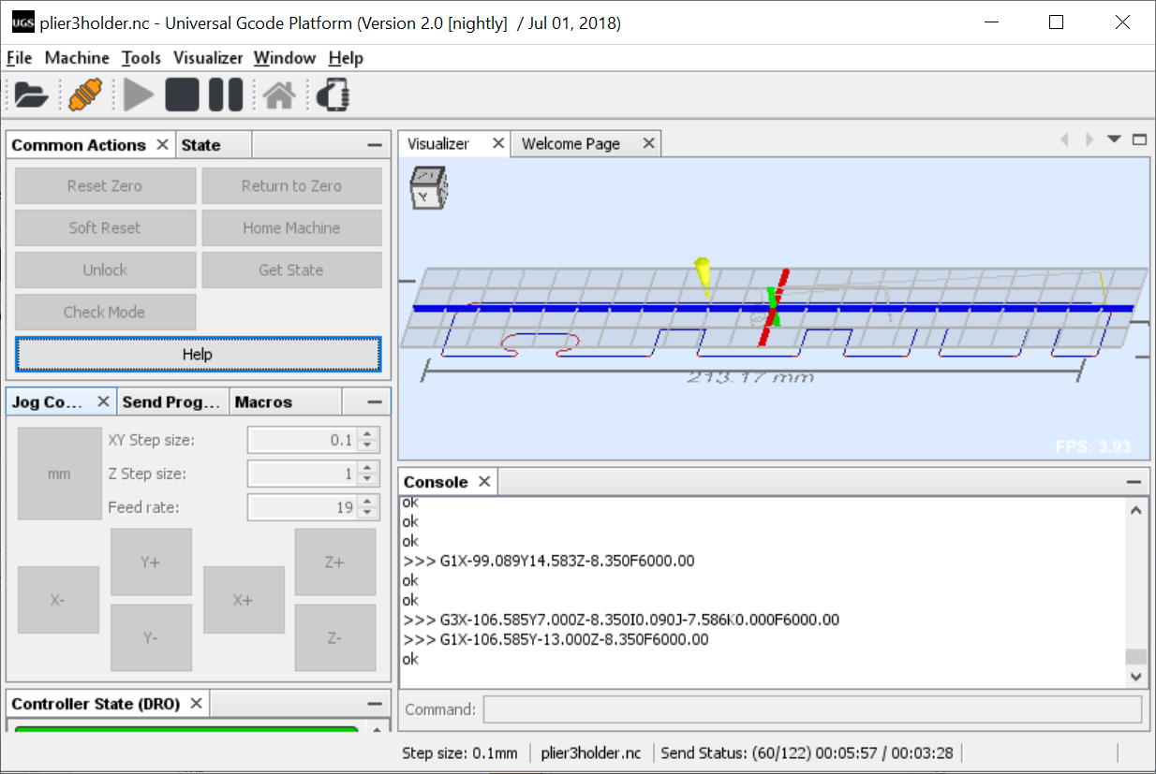Screen dimensions: 1156x774
Task: Click the Console scrollbar down arrow
Action: click(1135, 676)
